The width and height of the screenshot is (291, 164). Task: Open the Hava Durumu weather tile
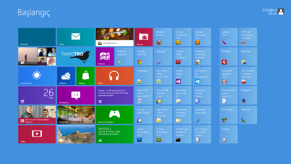point(37,76)
